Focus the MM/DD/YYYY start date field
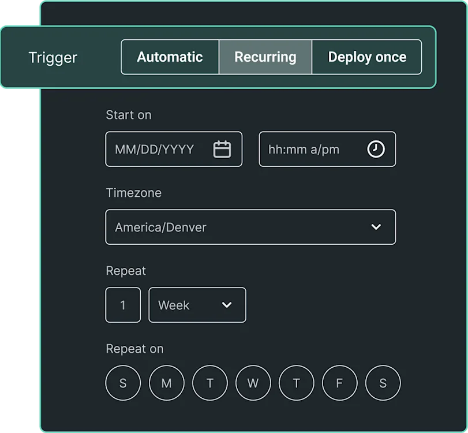The height and width of the screenshot is (433, 468). [174, 149]
